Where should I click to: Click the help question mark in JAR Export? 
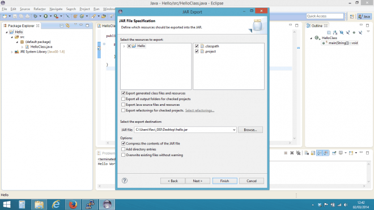point(125,181)
